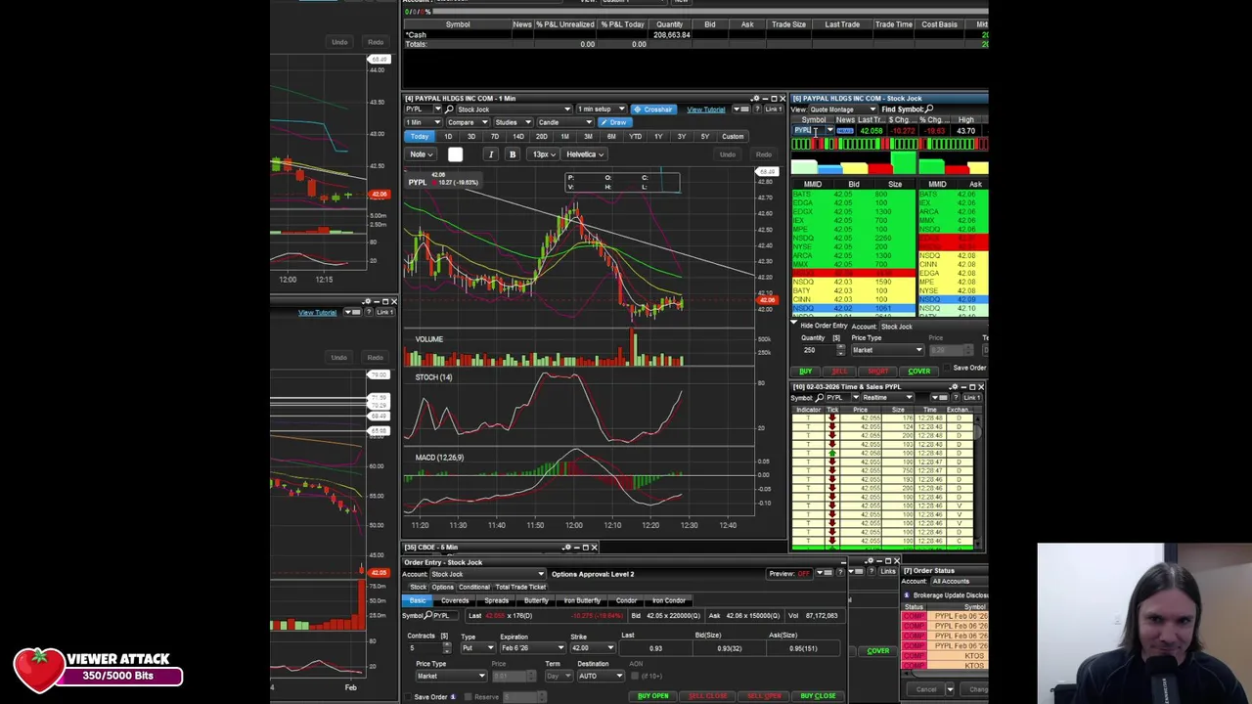The image size is (1252, 704).
Task: Open settings gear of the CBOE 5 Min window
Action: [567, 548]
